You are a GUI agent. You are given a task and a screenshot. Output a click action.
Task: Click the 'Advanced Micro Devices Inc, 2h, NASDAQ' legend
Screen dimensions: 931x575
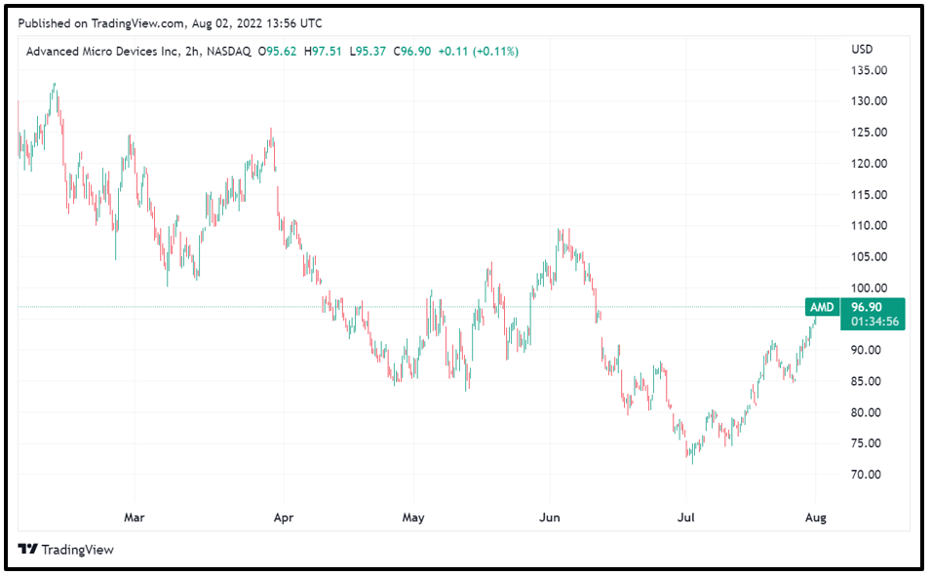tap(138, 52)
